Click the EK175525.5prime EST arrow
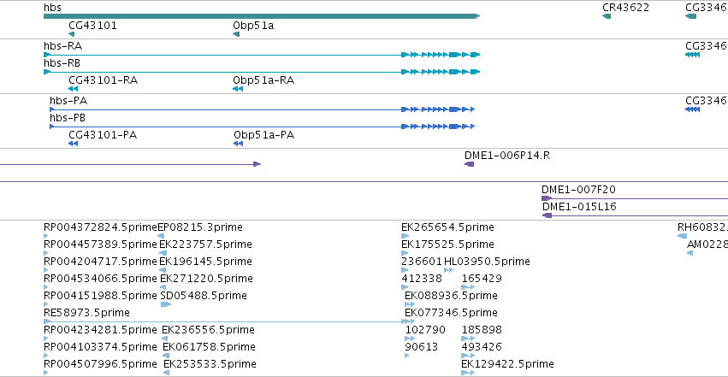Screen dimensions: 728x377 click(x=405, y=253)
